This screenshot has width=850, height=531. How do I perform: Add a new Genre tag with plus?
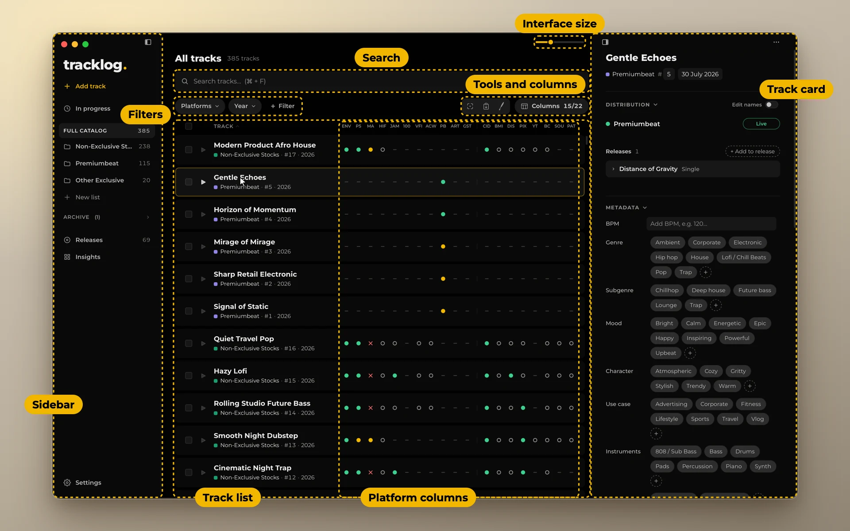click(x=706, y=273)
